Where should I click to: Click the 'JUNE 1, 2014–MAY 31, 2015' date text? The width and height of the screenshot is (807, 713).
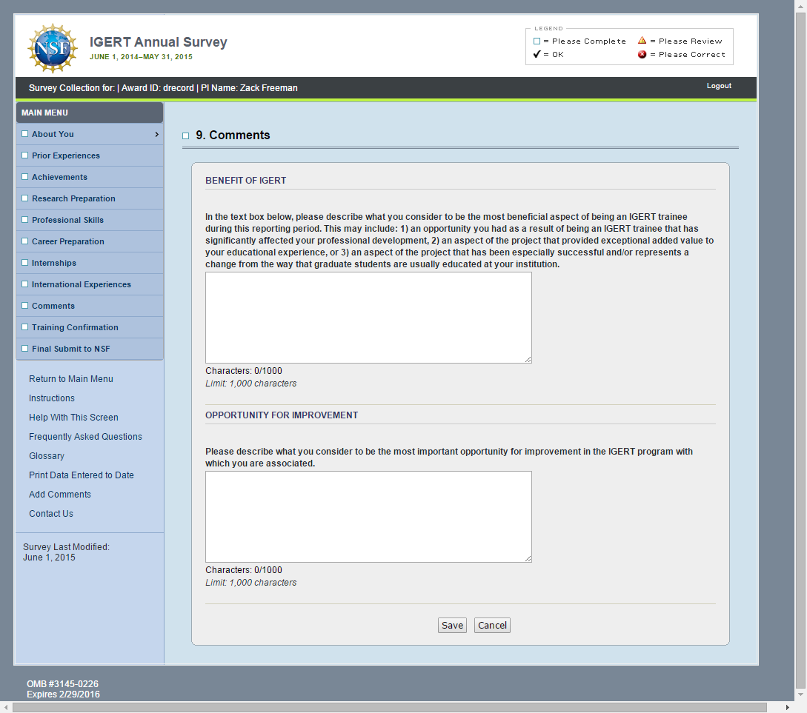tap(141, 56)
